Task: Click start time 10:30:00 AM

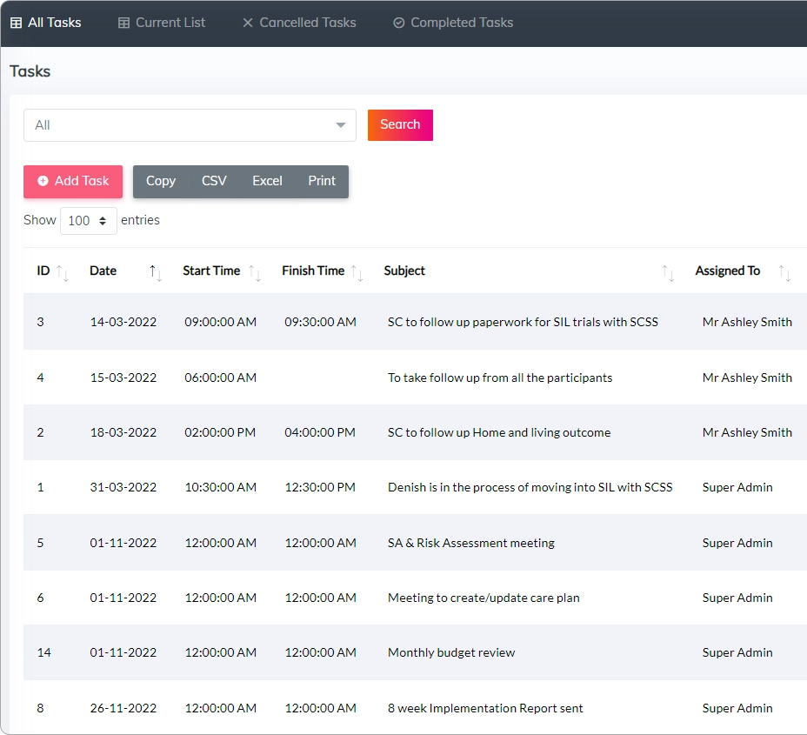Action: (220, 487)
